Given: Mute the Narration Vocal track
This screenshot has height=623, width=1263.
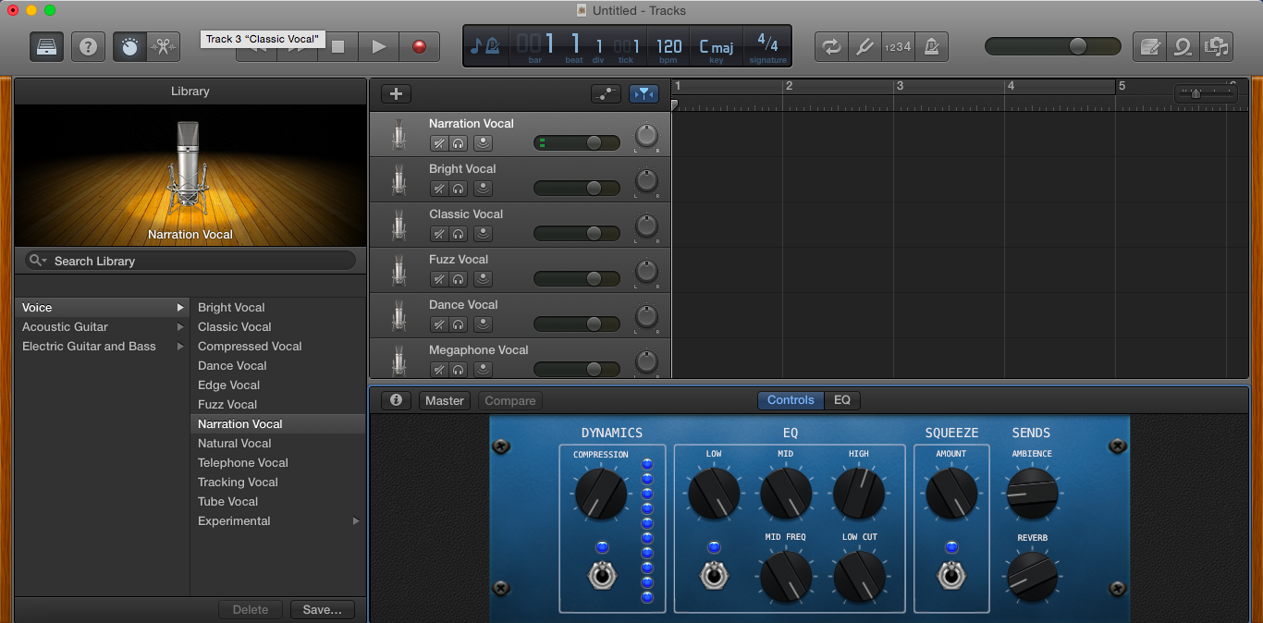Looking at the screenshot, I should (x=439, y=143).
